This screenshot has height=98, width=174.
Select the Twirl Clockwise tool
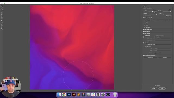click(2, 12)
